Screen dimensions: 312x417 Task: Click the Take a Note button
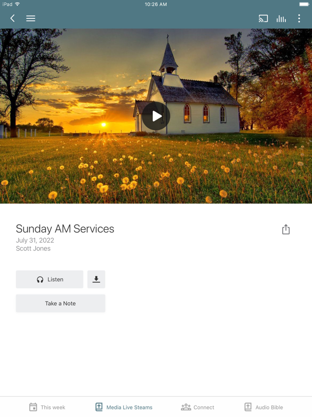[x=61, y=303]
